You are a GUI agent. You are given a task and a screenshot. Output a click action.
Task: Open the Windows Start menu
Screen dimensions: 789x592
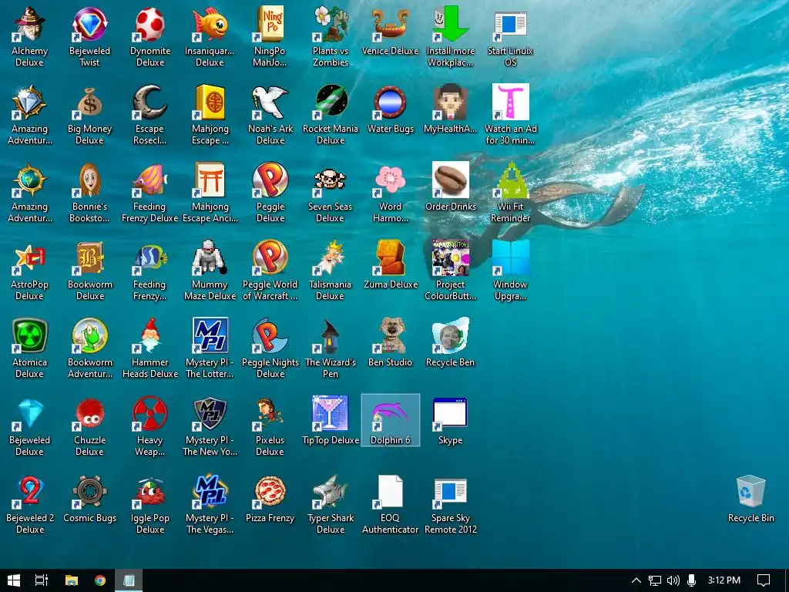coord(14,580)
